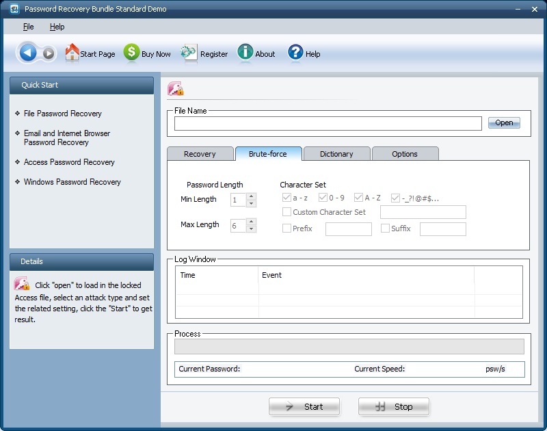The height and width of the screenshot is (431, 547).
Task: Switch to the Dictionary tab
Action: [336, 154]
